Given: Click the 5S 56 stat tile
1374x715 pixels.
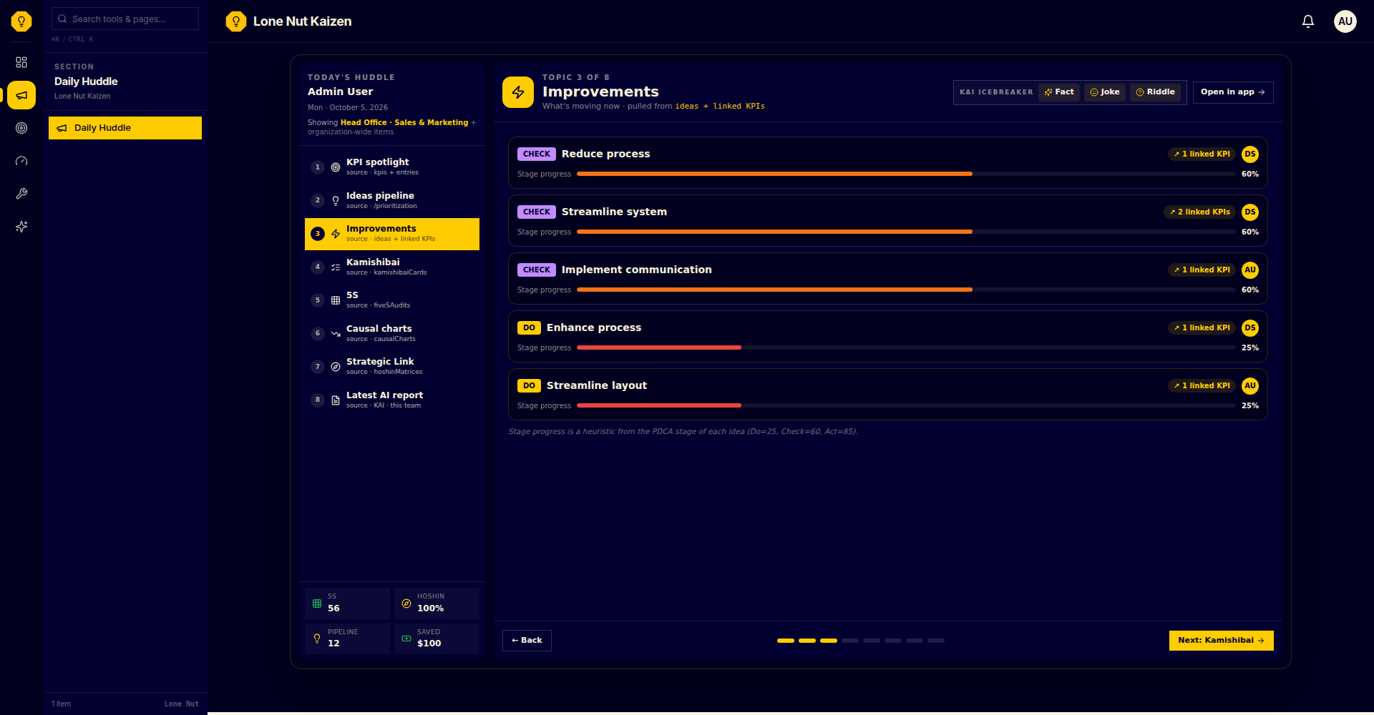Looking at the screenshot, I should (x=347, y=603).
